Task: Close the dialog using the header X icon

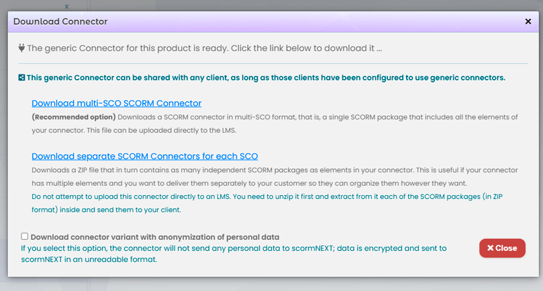Action: pos(528,21)
